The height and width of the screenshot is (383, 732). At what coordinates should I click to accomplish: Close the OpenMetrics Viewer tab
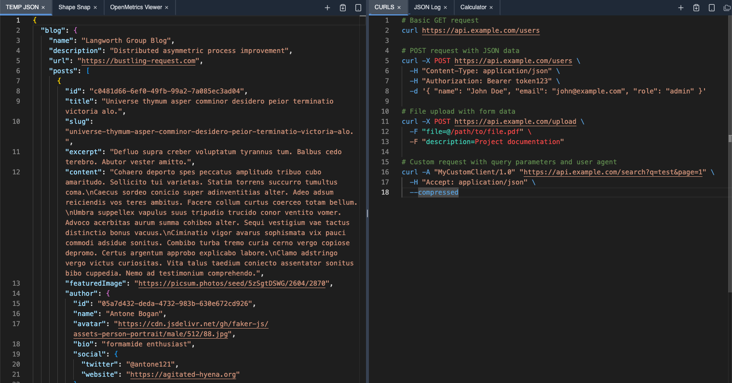(x=167, y=8)
